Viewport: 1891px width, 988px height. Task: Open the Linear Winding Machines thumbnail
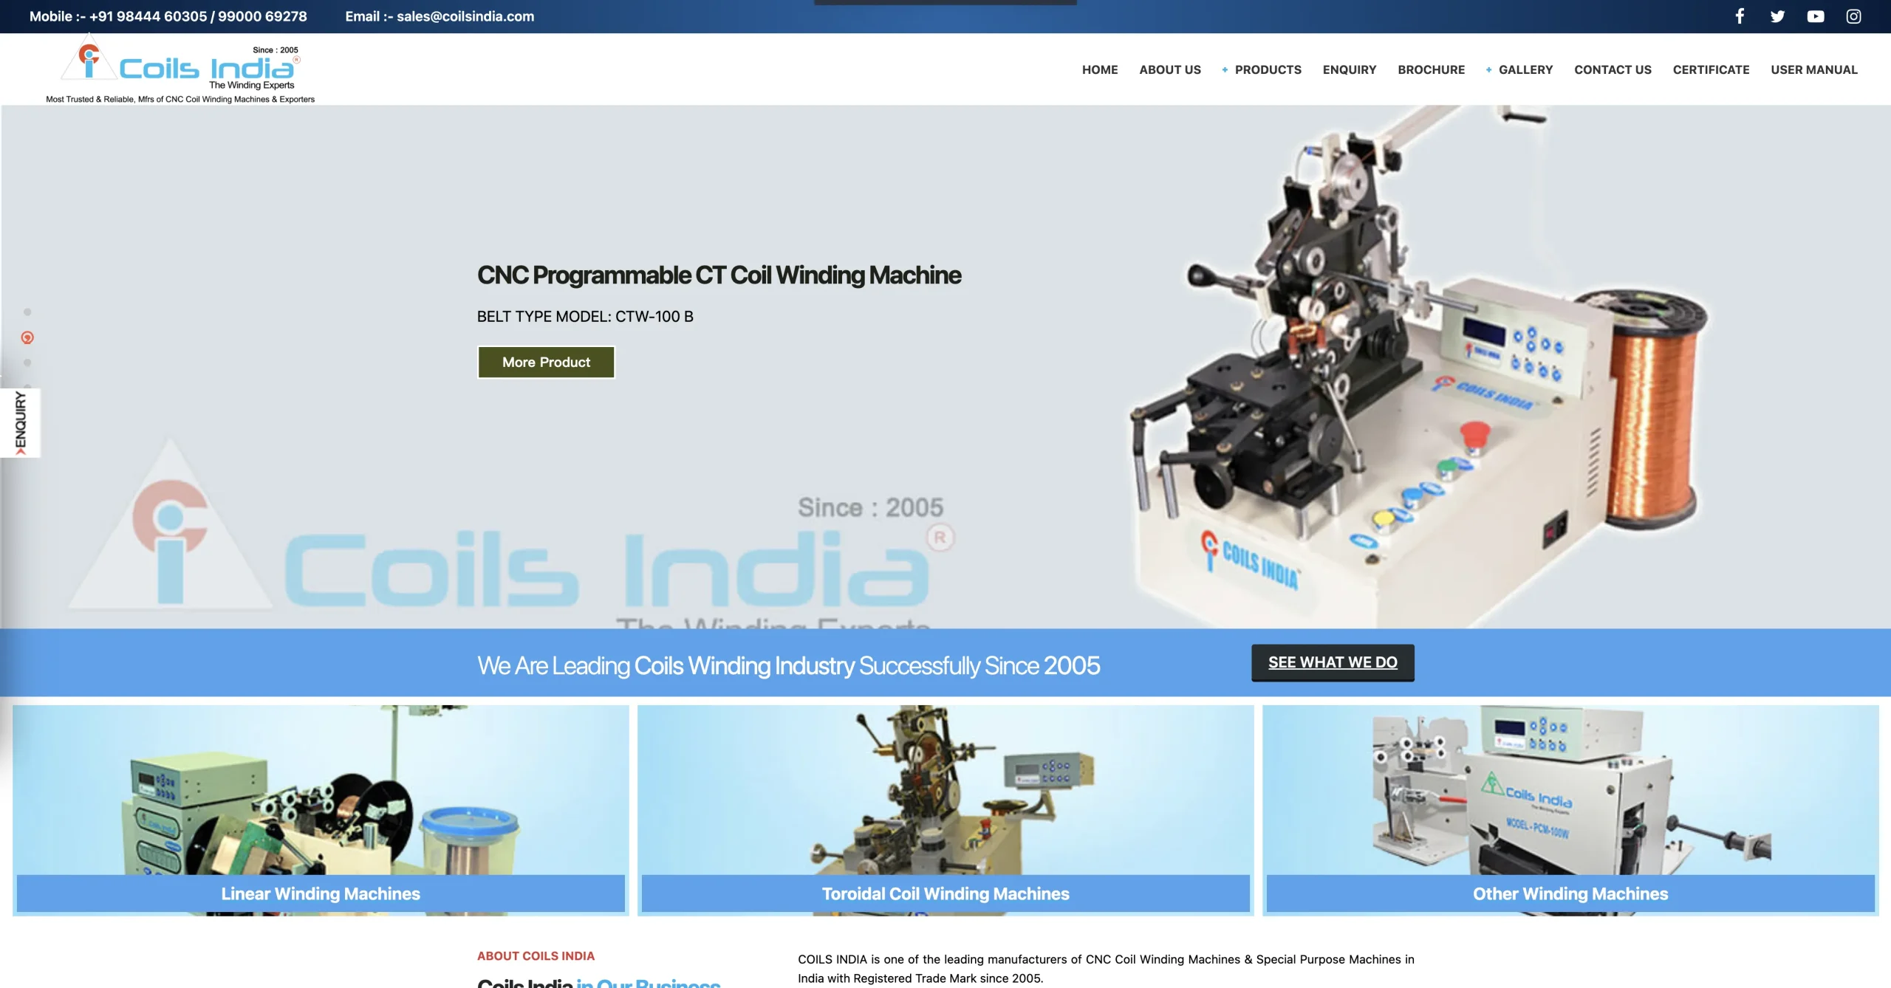click(321, 809)
